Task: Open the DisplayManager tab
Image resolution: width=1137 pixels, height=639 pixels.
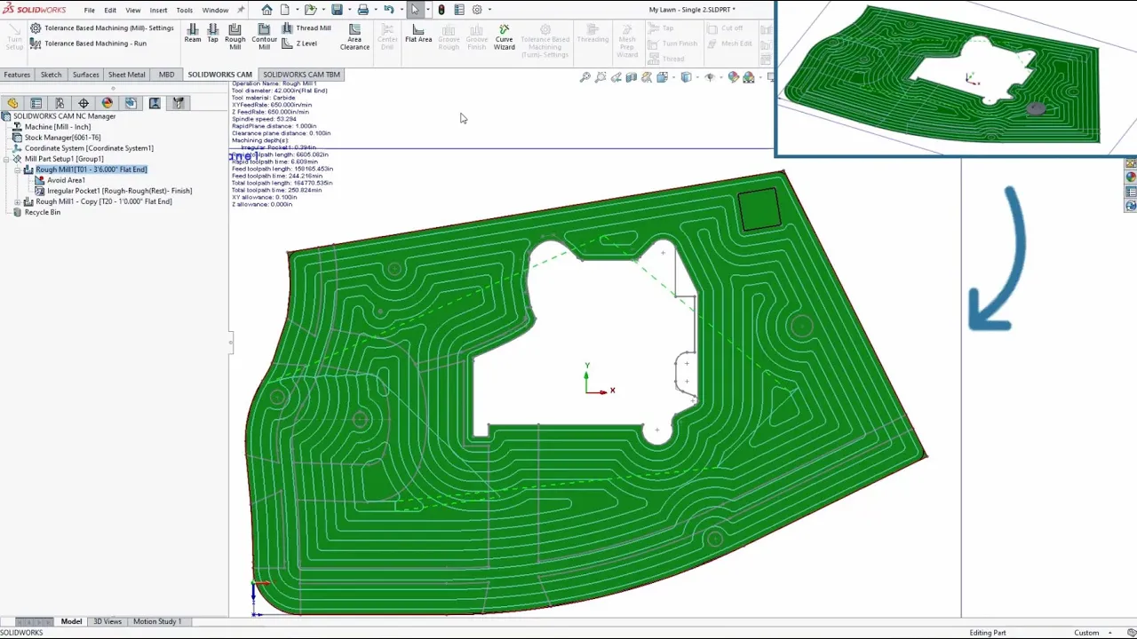Action: pos(107,103)
